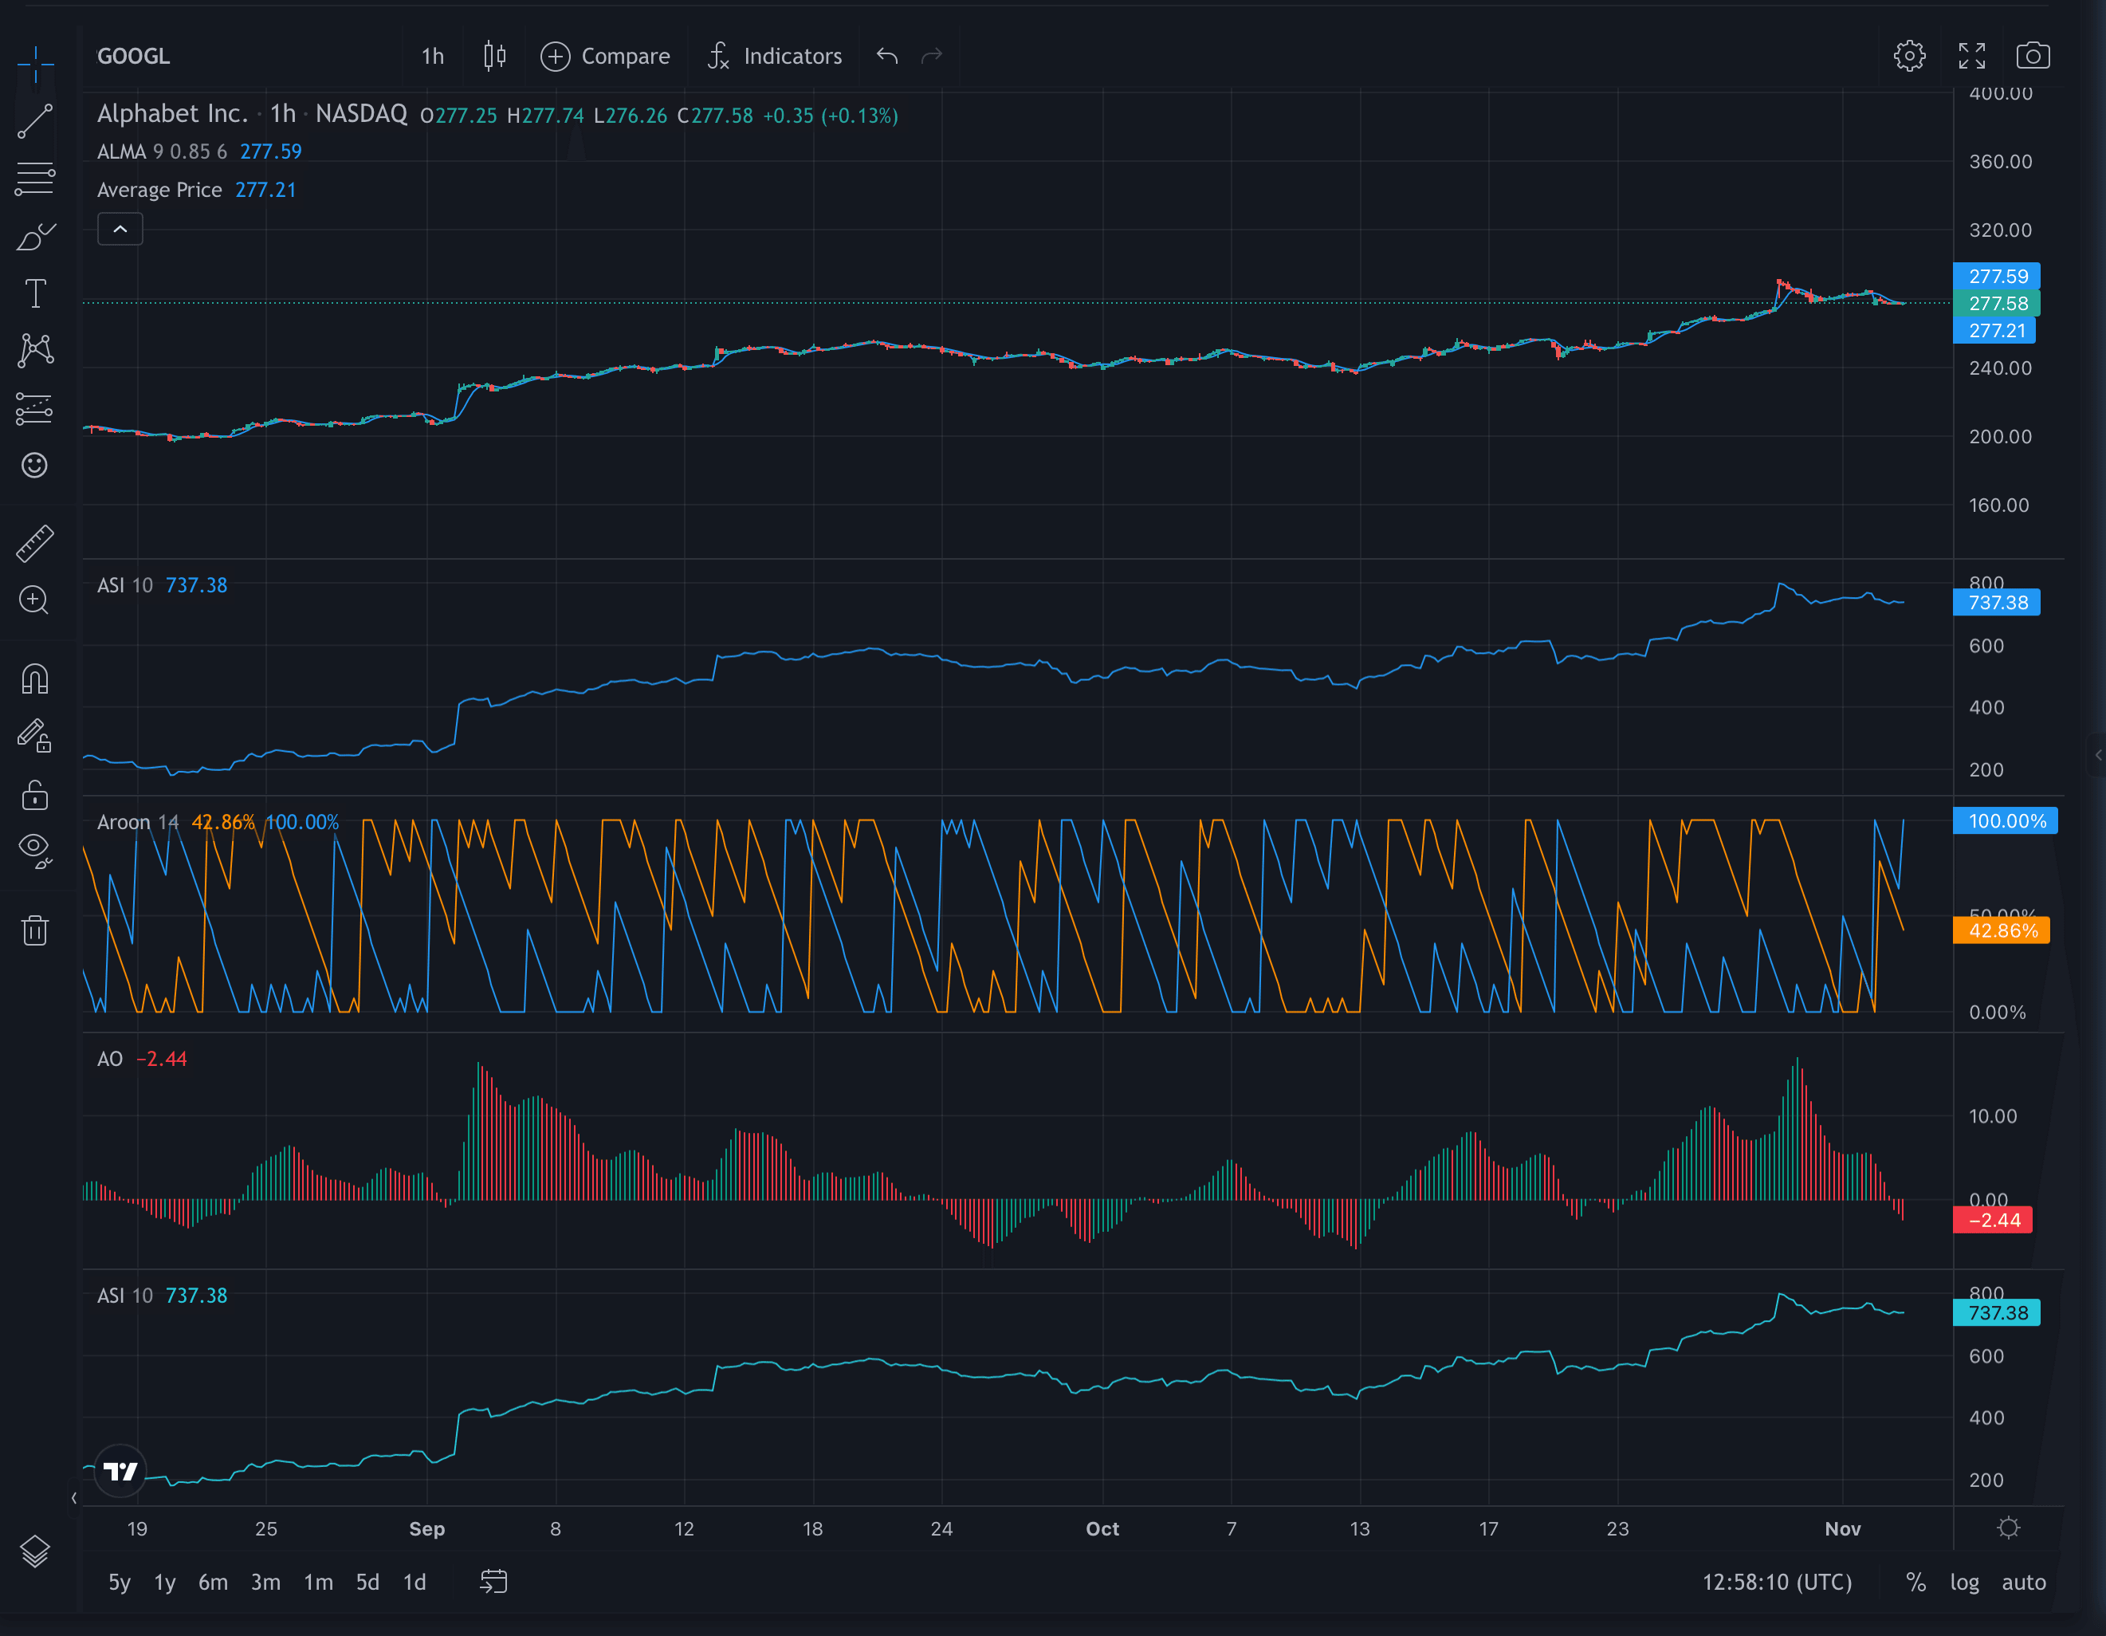Open the candlestick chart style dropdown
Image resolution: width=2106 pixels, height=1636 pixels.
495,56
